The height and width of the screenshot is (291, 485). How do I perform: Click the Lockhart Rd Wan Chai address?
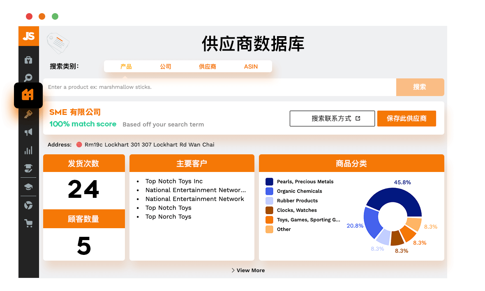click(149, 144)
